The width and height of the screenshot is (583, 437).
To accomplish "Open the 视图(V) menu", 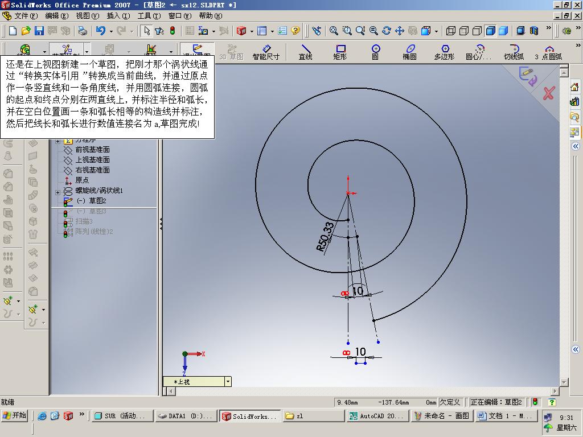I will tap(88, 16).
